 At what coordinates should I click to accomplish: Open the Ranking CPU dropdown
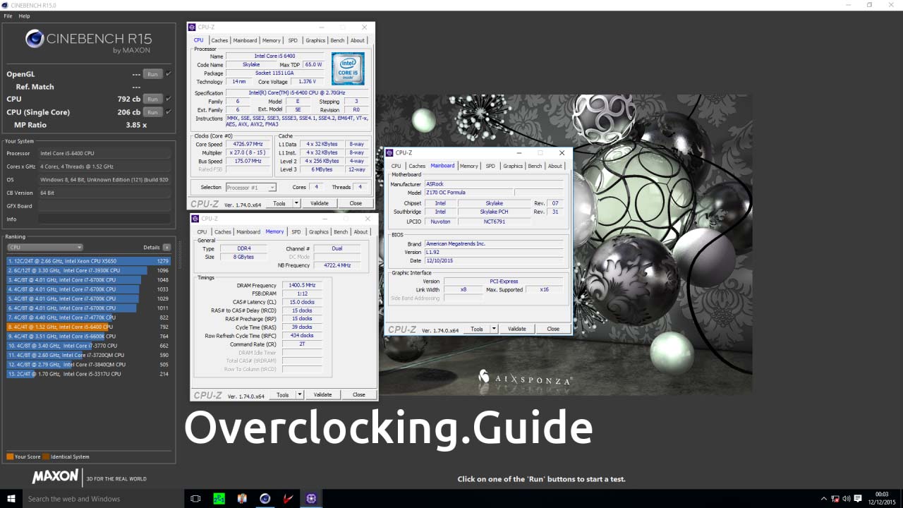point(45,248)
